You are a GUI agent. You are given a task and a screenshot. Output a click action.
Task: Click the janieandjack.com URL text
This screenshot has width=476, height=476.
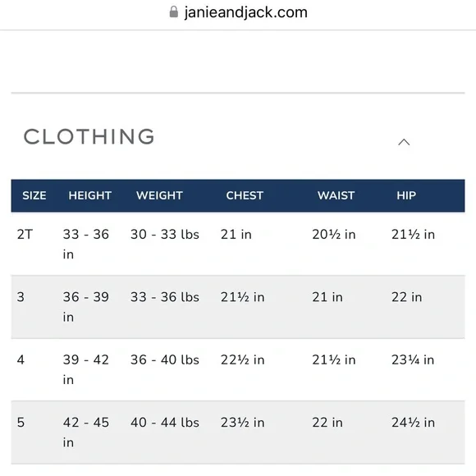coord(246,13)
